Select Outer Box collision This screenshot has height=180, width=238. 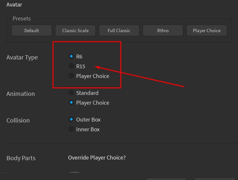[71, 120]
